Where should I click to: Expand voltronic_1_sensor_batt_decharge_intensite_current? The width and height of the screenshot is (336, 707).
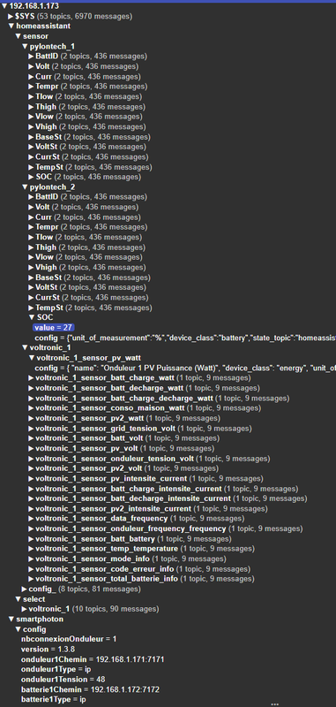pyautogui.click(x=31, y=498)
